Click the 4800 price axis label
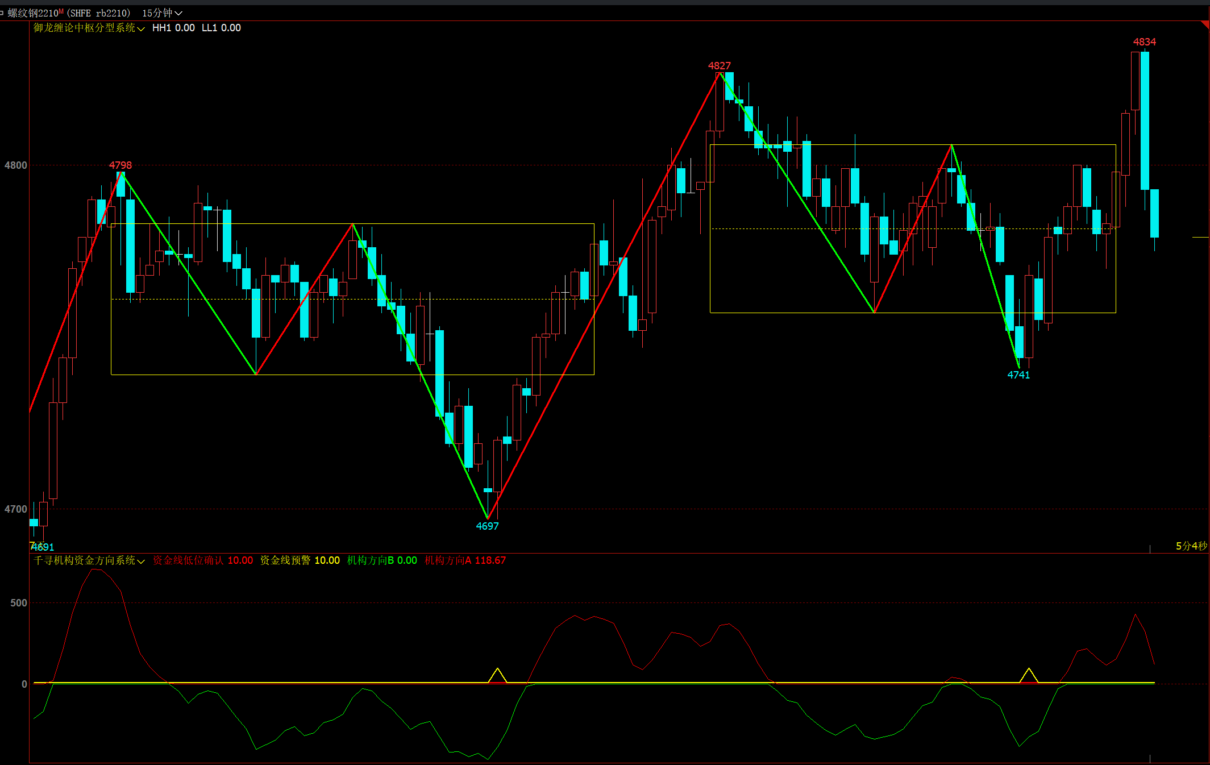 click(x=16, y=165)
